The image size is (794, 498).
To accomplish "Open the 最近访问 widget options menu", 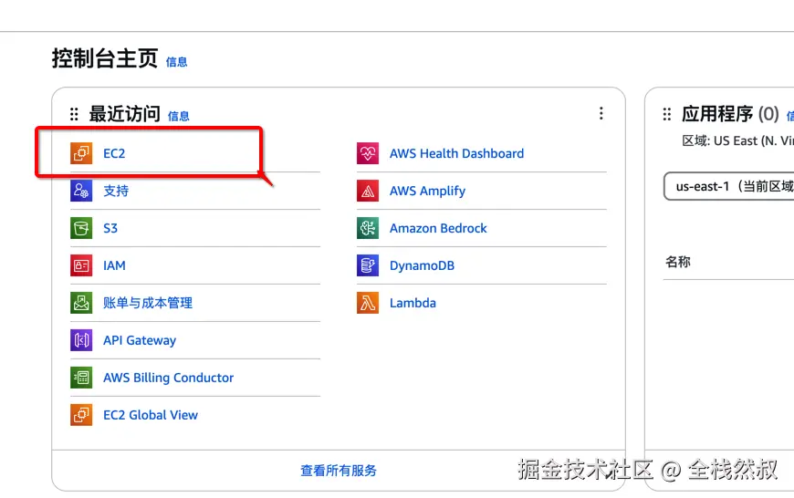I will point(601,113).
